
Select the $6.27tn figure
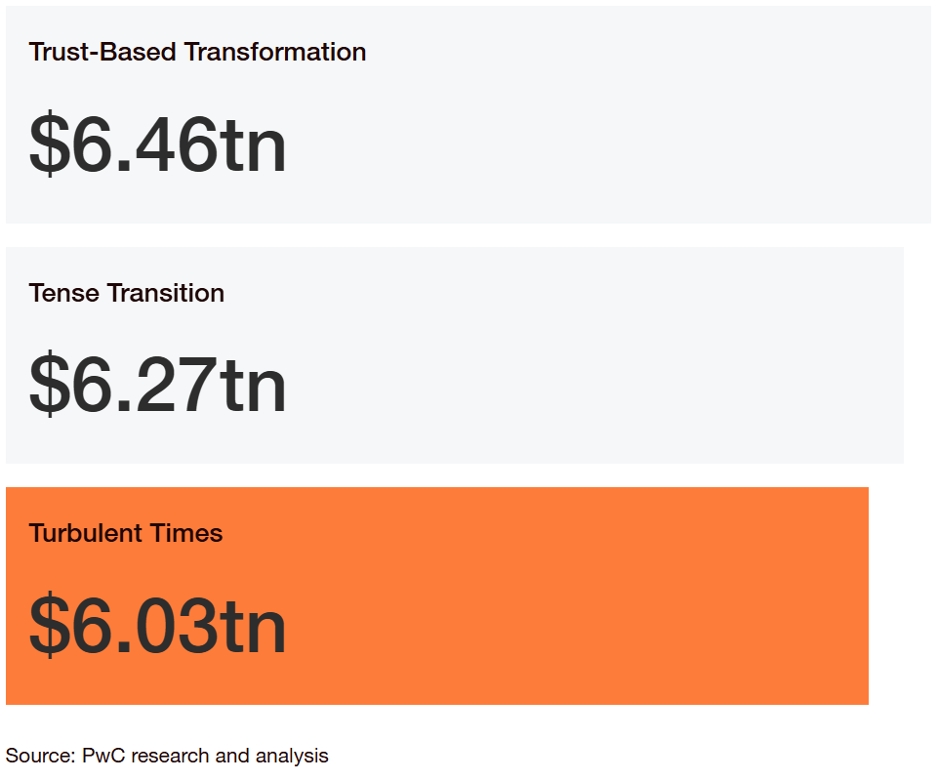pyautogui.click(x=158, y=384)
